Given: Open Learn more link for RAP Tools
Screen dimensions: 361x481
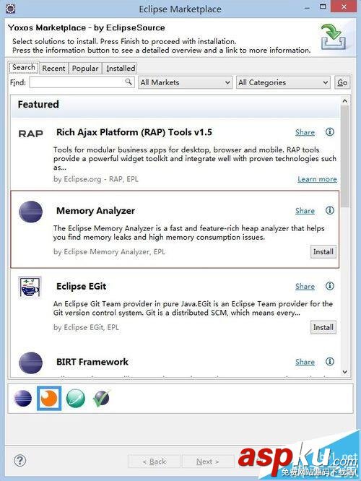Looking at the screenshot, I should (x=317, y=179).
